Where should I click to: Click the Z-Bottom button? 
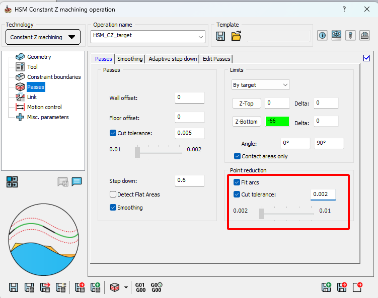(x=246, y=122)
